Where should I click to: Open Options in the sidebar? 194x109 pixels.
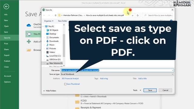[x=7, y=82]
